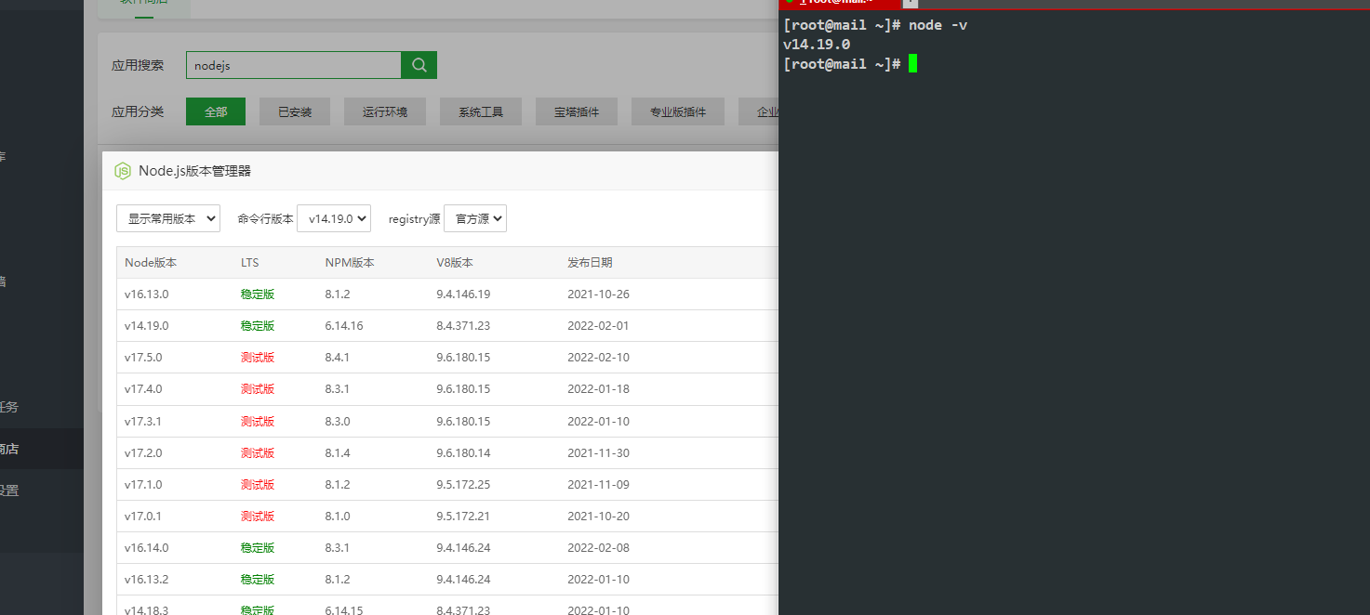Image resolution: width=1370 pixels, height=615 pixels.
Task: Click V8 version 9.4.146.19 cell
Action: 463,294
